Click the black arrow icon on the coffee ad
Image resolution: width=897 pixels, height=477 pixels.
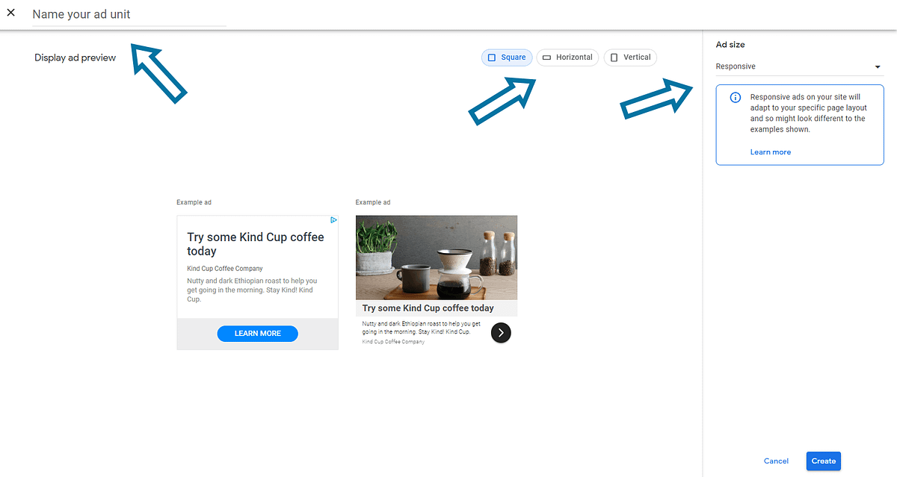(501, 332)
